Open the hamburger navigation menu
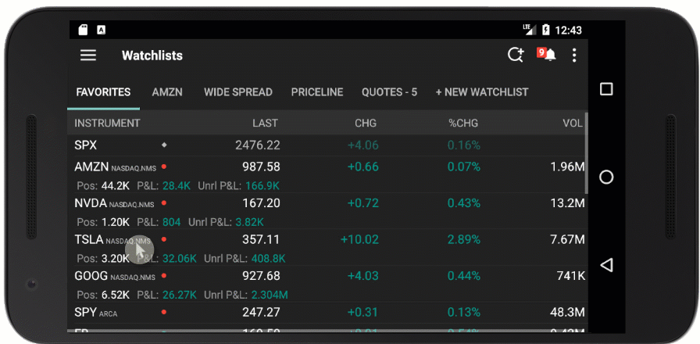700x344 pixels. (88, 56)
